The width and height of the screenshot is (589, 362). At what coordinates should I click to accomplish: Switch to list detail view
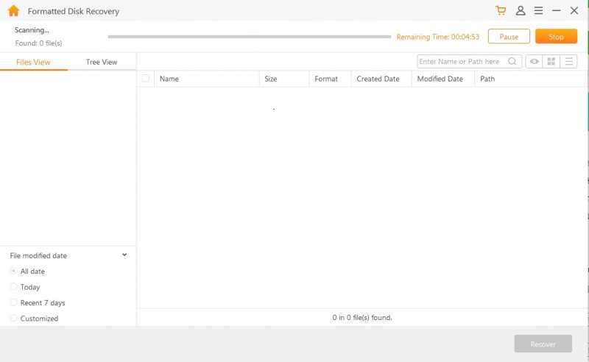(568, 62)
